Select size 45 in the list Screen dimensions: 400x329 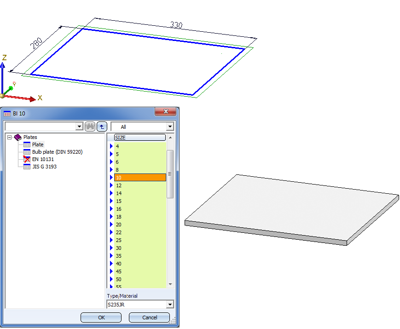140,271
